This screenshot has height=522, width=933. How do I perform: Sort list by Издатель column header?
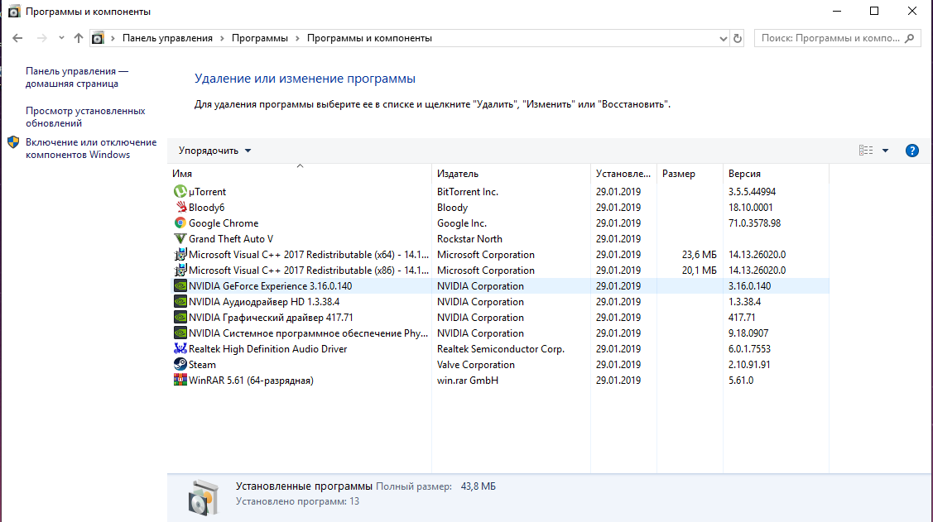[x=511, y=173]
